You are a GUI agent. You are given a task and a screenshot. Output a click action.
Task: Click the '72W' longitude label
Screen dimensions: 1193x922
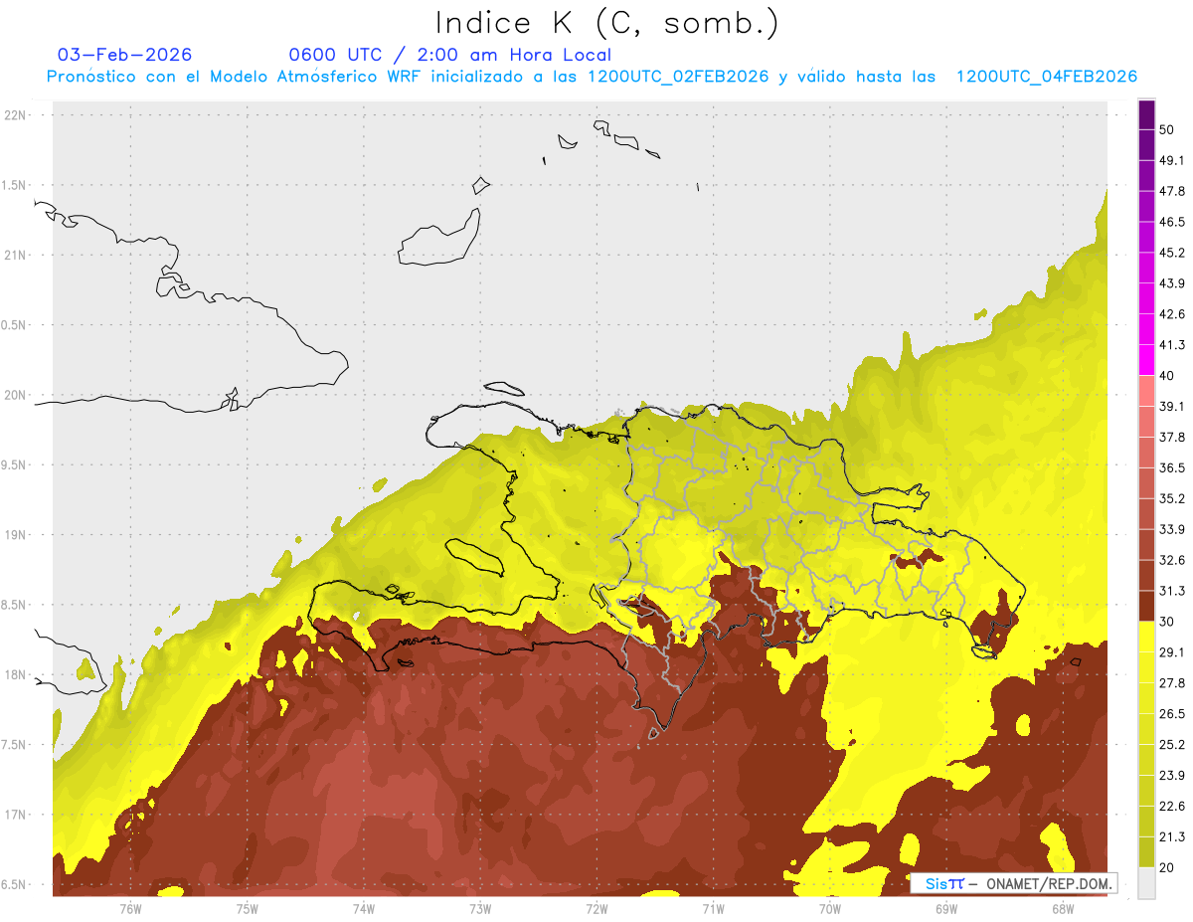pos(596,908)
